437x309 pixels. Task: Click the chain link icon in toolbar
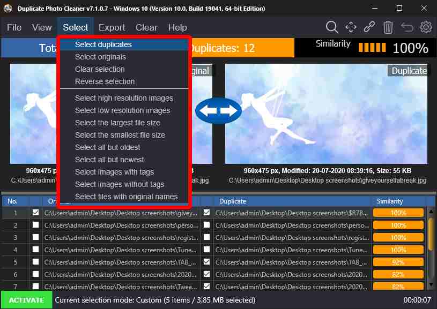coord(369,27)
